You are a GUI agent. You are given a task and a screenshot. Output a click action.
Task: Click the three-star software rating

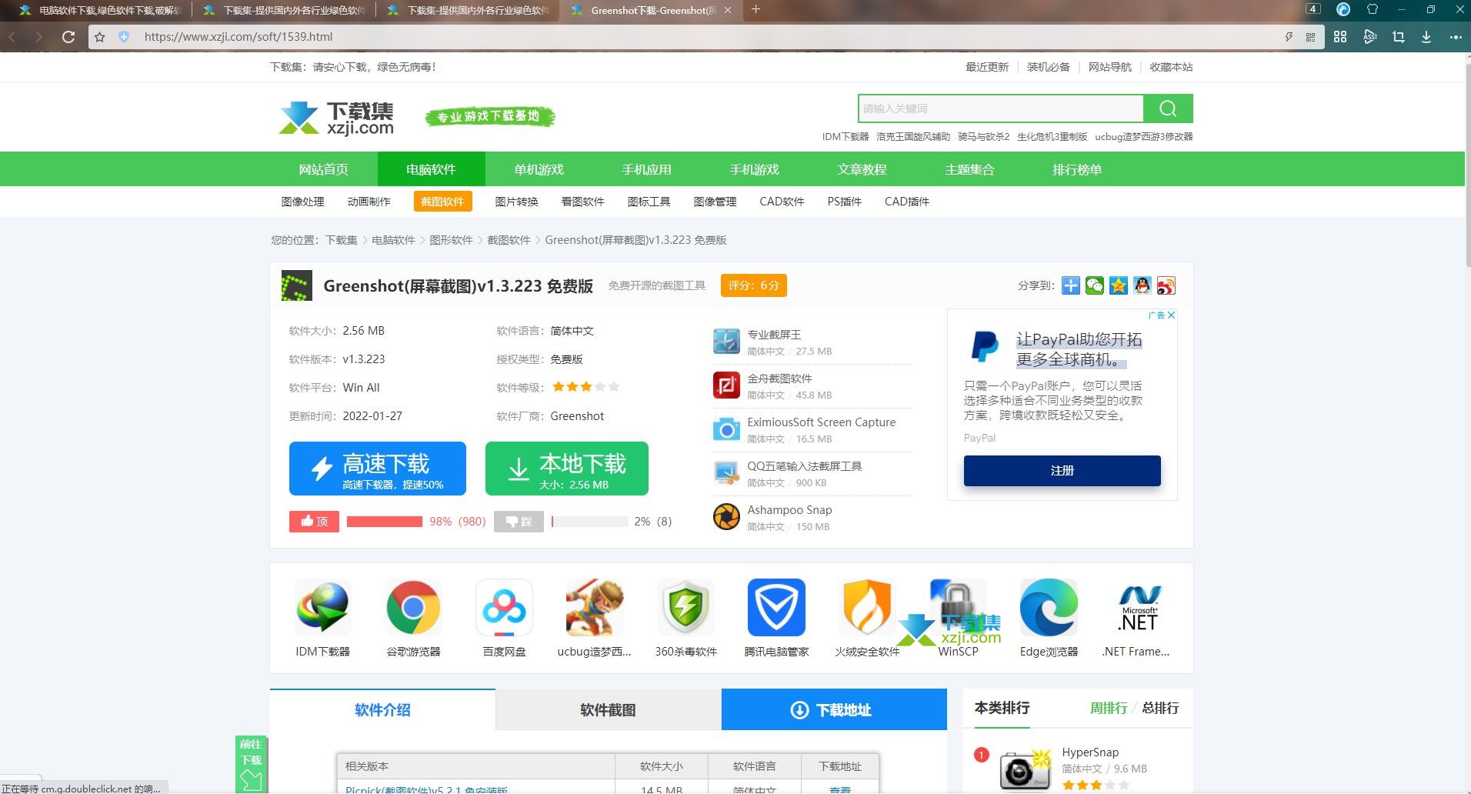tap(585, 387)
